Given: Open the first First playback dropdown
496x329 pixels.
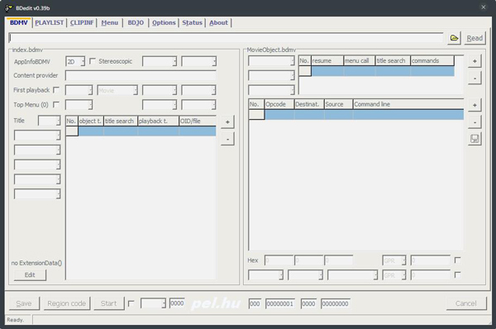Looking at the screenshot, I should 79,90.
